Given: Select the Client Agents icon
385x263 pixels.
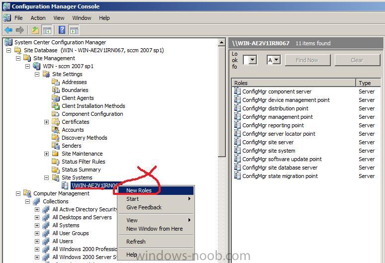Looking at the screenshot, I should click(56, 98).
